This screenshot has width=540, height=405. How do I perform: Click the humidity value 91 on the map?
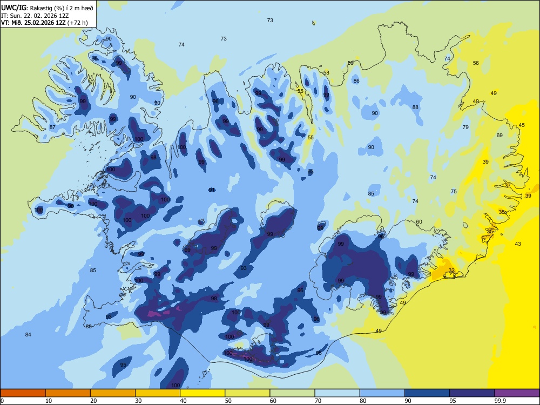tap(212, 190)
